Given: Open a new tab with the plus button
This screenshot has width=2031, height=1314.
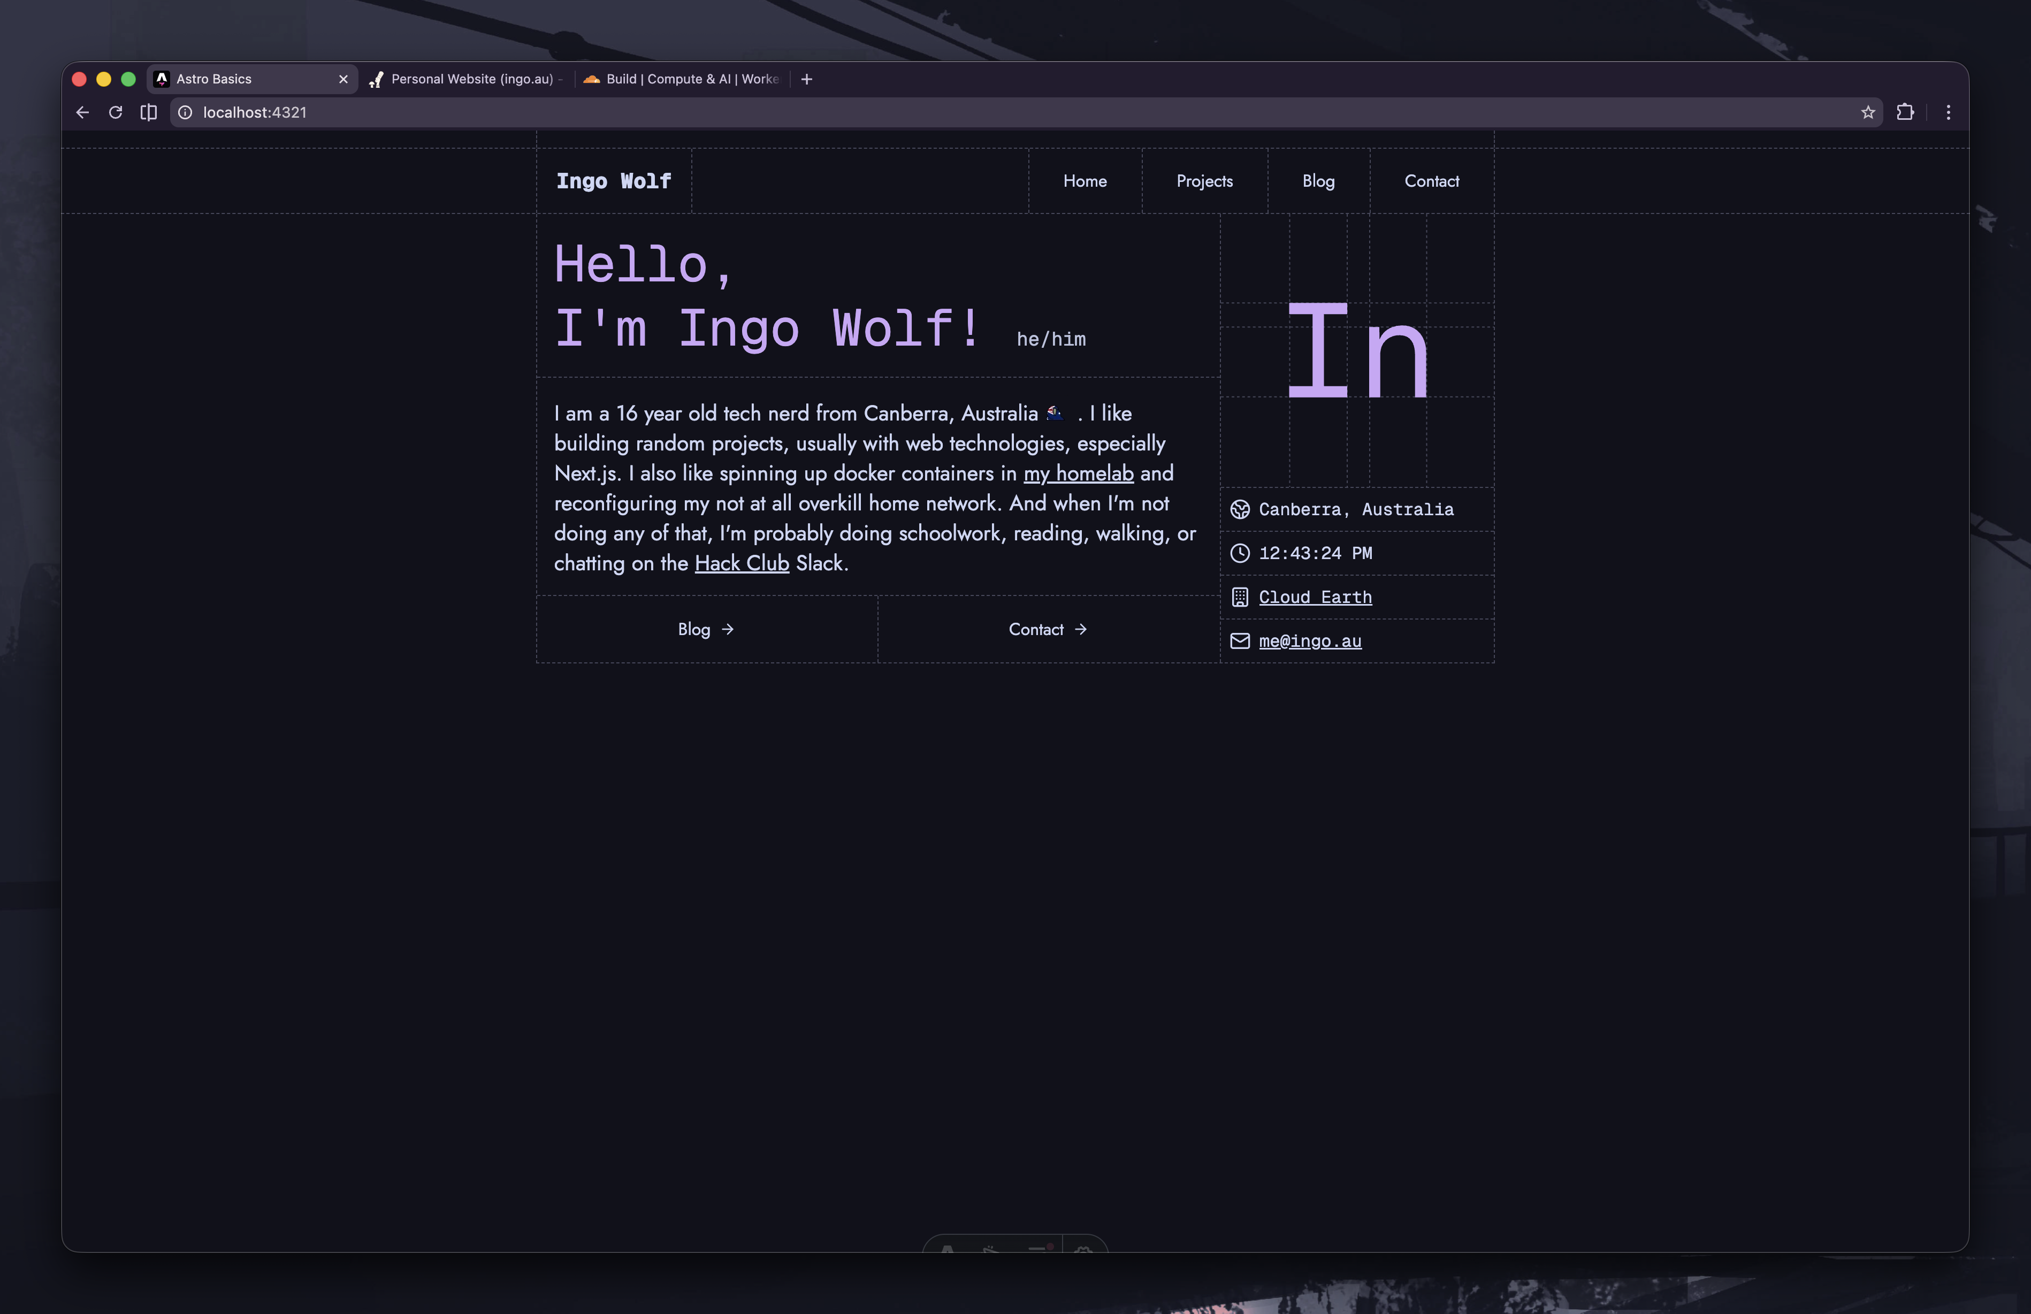Looking at the screenshot, I should (806, 79).
